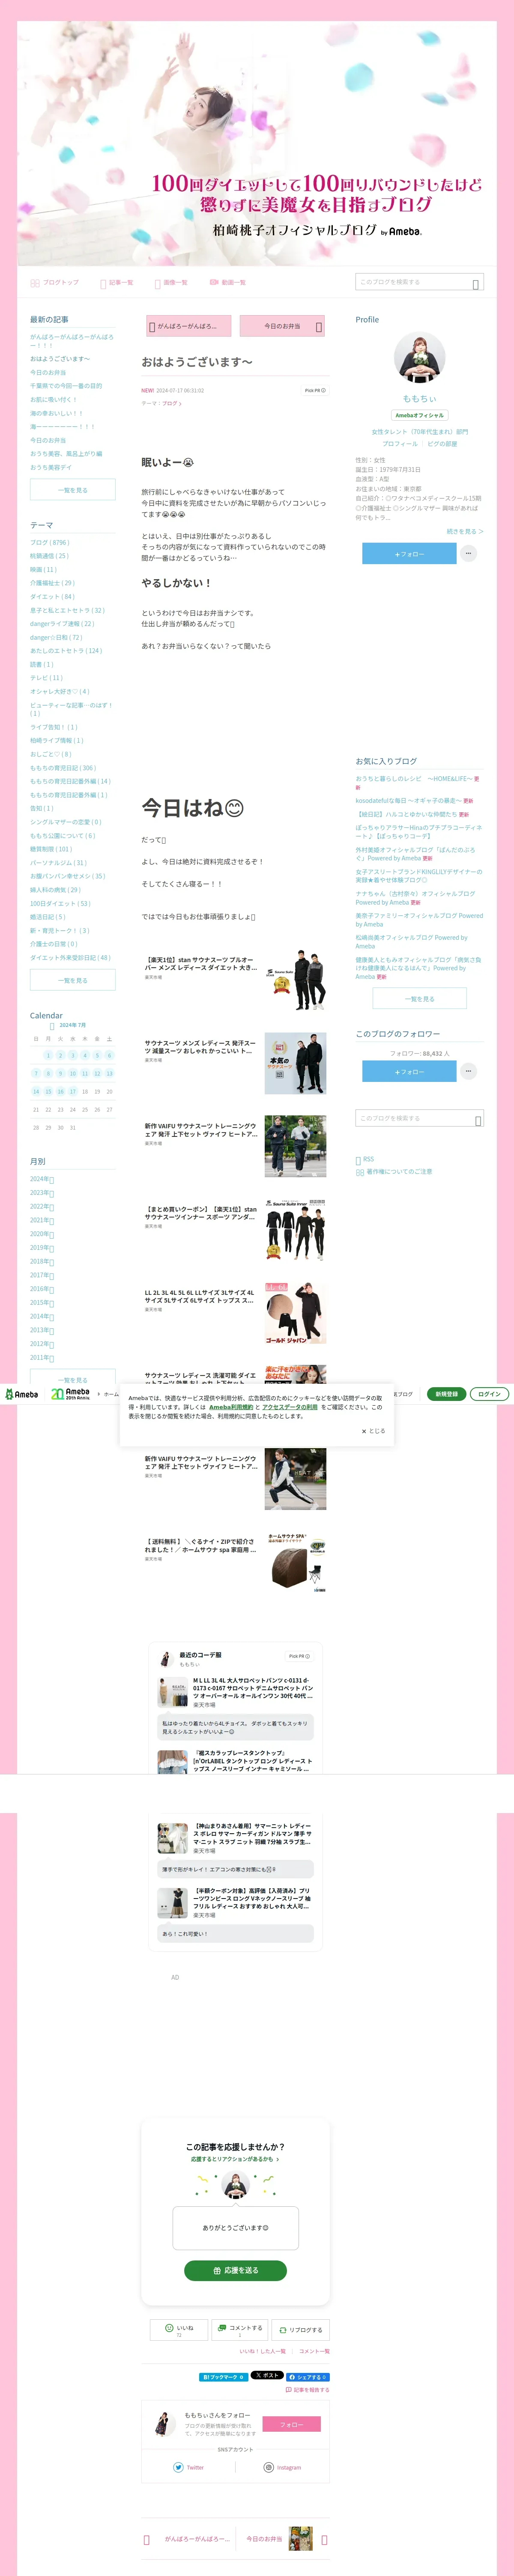The width and height of the screenshot is (514, 2576).
Task: Click the リブログする button
Action: click(299, 2330)
